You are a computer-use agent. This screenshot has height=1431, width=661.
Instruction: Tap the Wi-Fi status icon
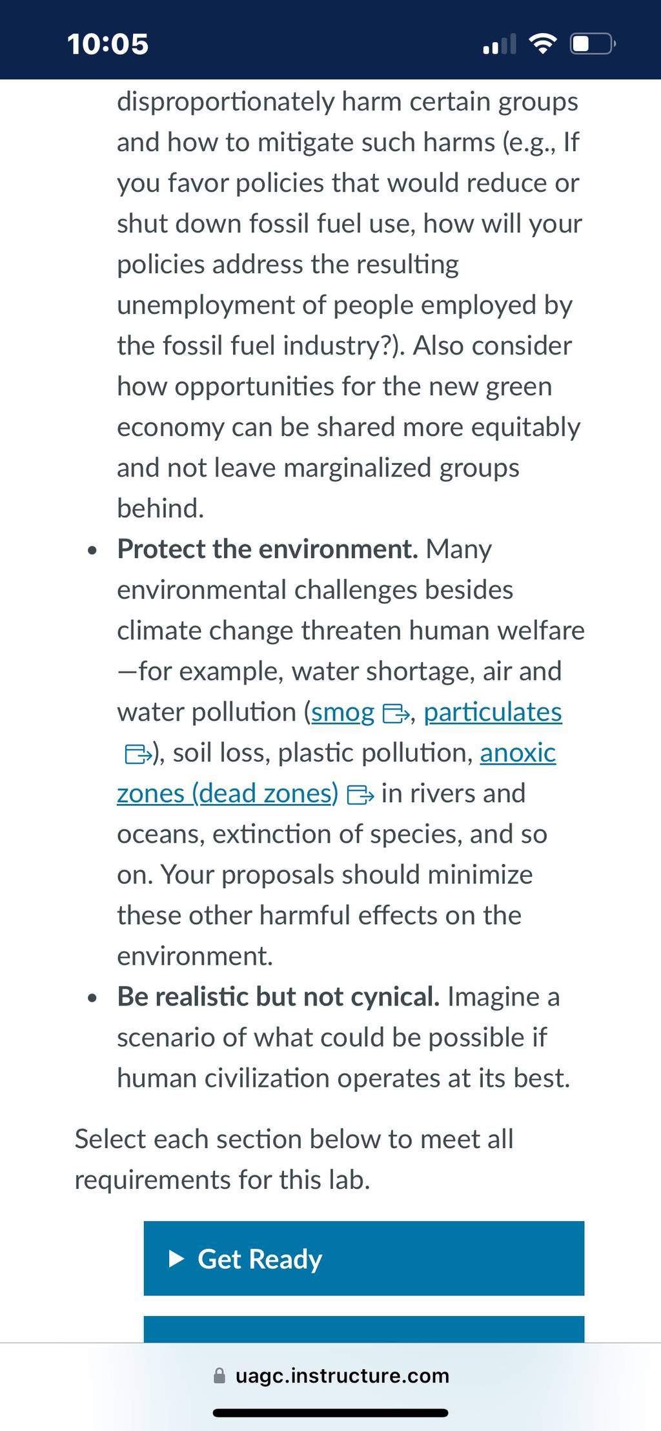[x=543, y=44]
